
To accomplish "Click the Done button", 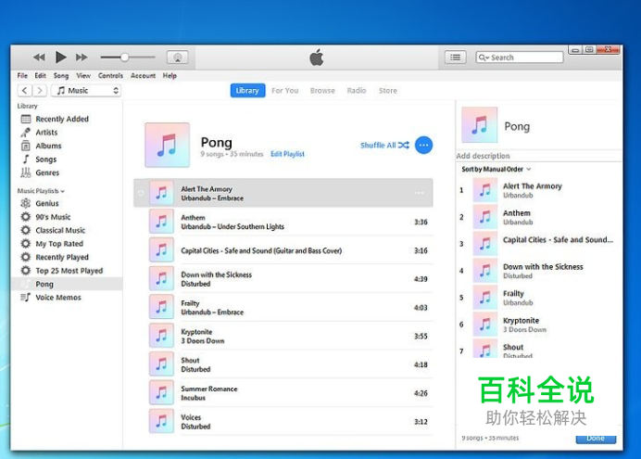I will [x=596, y=439].
